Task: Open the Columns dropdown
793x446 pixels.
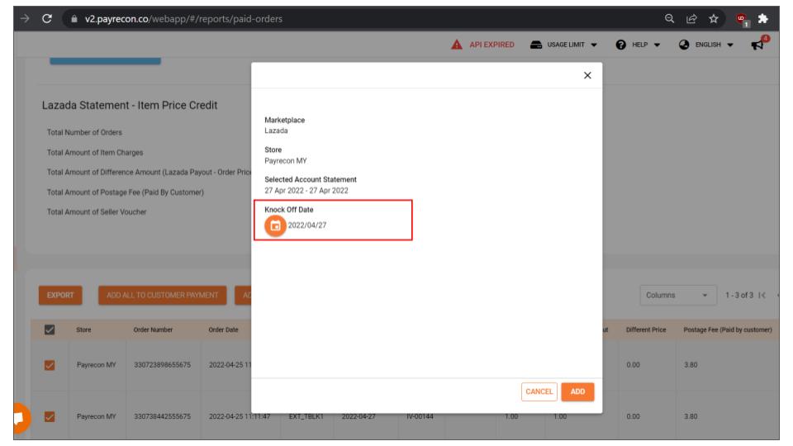Action: 677,296
